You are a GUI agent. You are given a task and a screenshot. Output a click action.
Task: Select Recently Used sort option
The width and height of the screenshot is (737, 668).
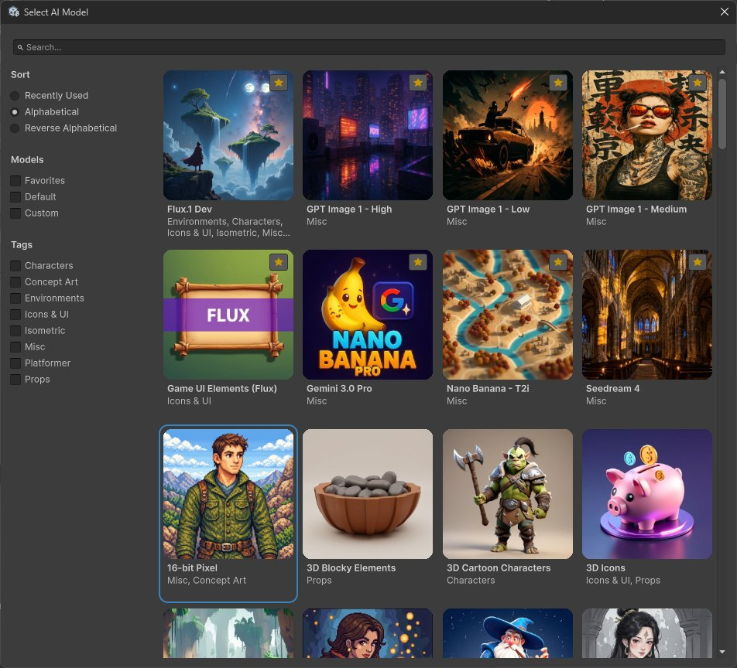[15, 96]
